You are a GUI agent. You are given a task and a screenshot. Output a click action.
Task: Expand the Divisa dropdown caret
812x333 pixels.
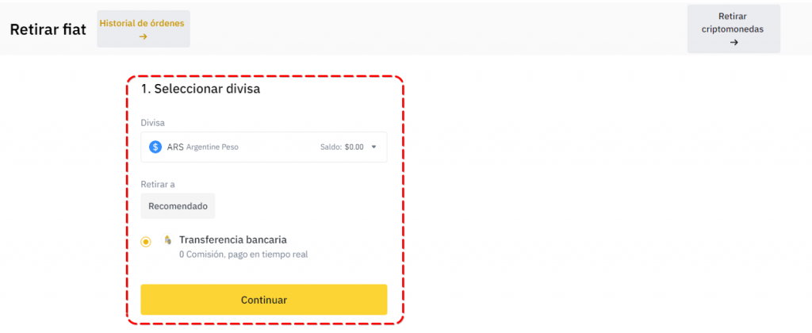373,147
